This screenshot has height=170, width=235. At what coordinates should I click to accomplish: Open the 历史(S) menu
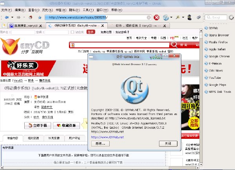[47, 10]
